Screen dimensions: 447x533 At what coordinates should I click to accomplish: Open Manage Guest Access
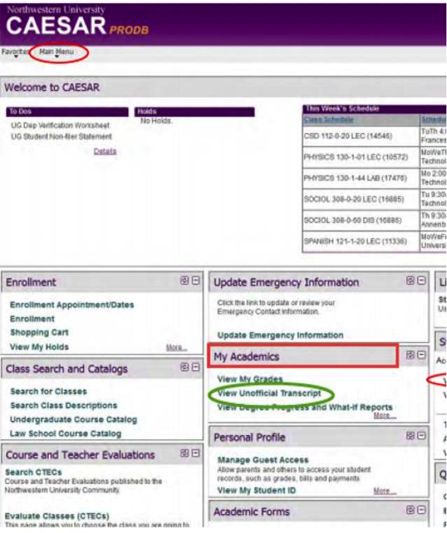tap(263, 460)
